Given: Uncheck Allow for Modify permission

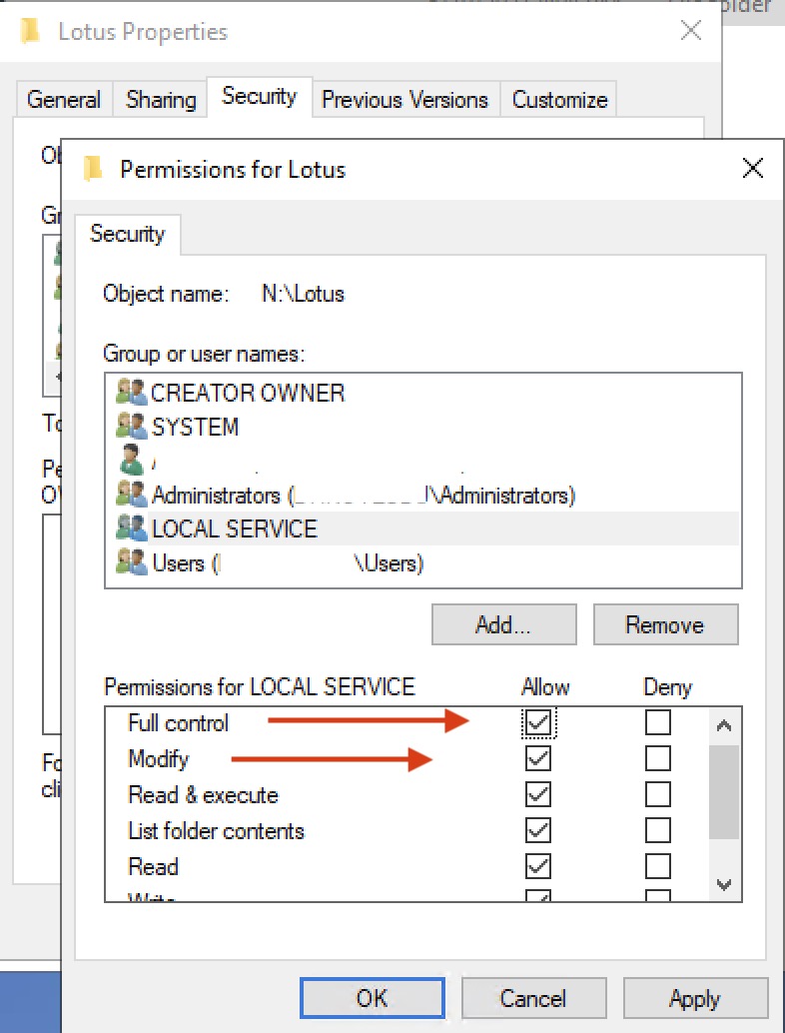Looking at the screenshot, I should point(538,758).
